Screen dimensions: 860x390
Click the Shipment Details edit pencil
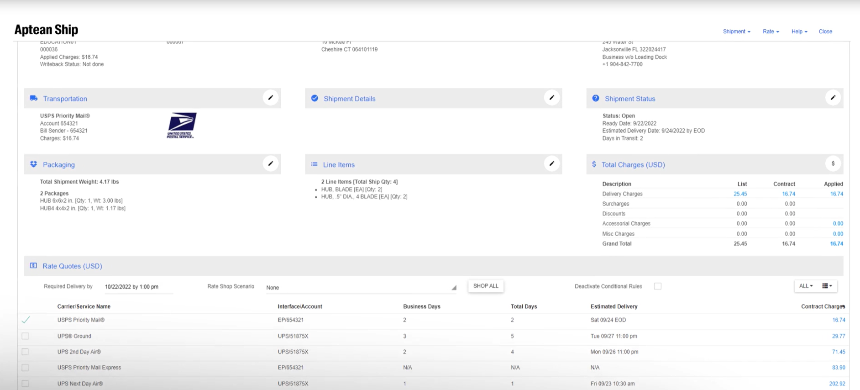[552, 98]
